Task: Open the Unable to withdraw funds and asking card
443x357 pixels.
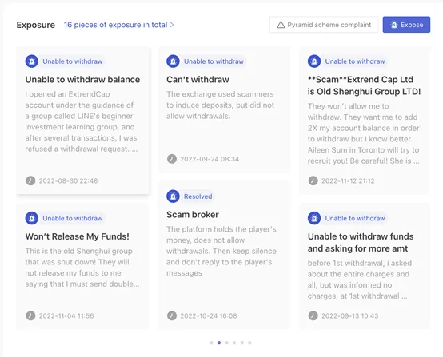Action: [365, 266]
